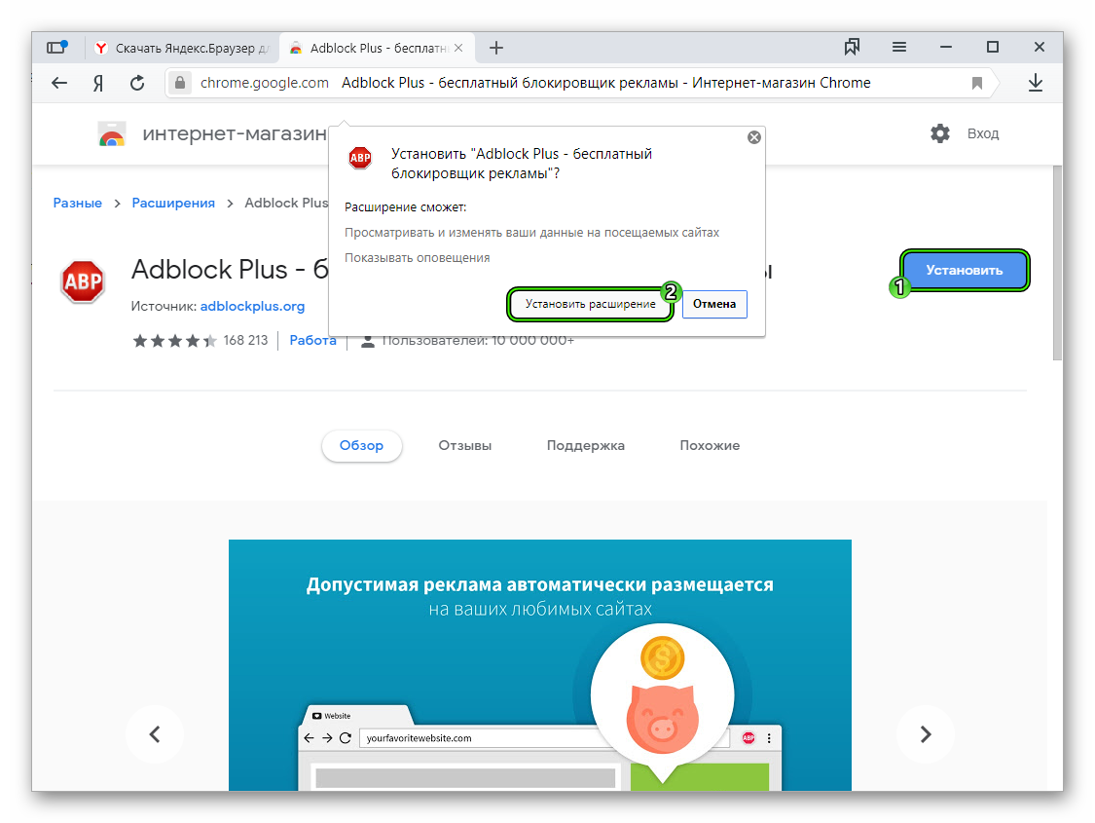Go back with the left arrow button
Screen dimensions: 1095x823
click(59, 83)
